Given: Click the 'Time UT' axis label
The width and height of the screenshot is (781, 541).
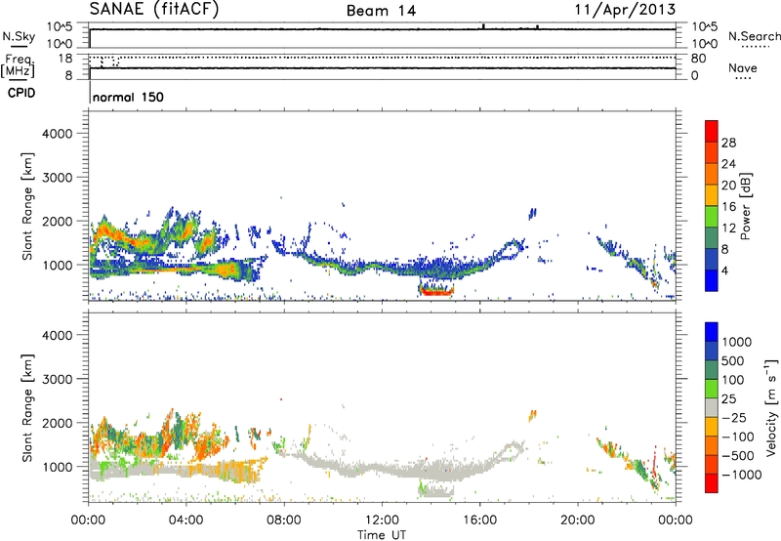Looking at the screenshot, I should tap(382, 535).
